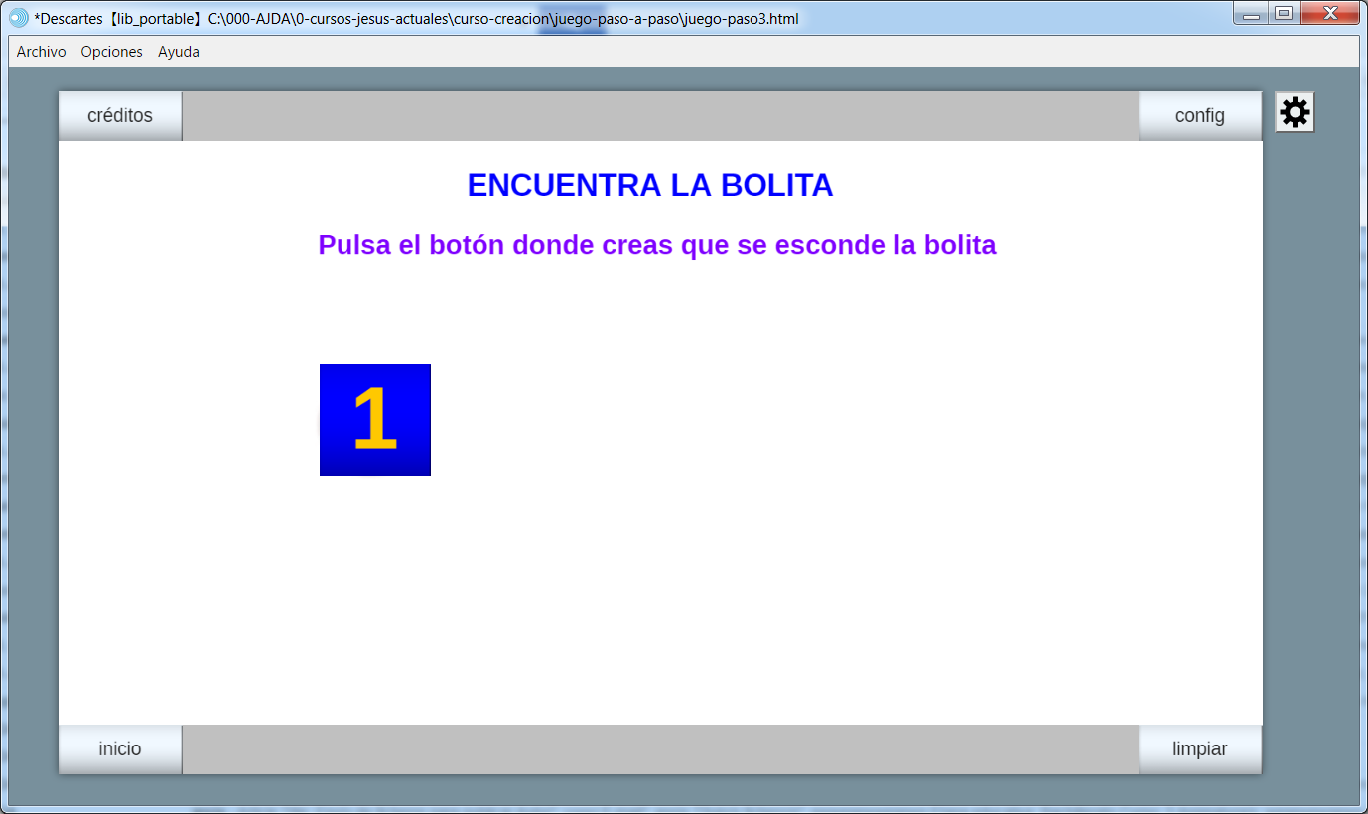Click the gray bar between inicio and limpiar

(x=660, y=749)
